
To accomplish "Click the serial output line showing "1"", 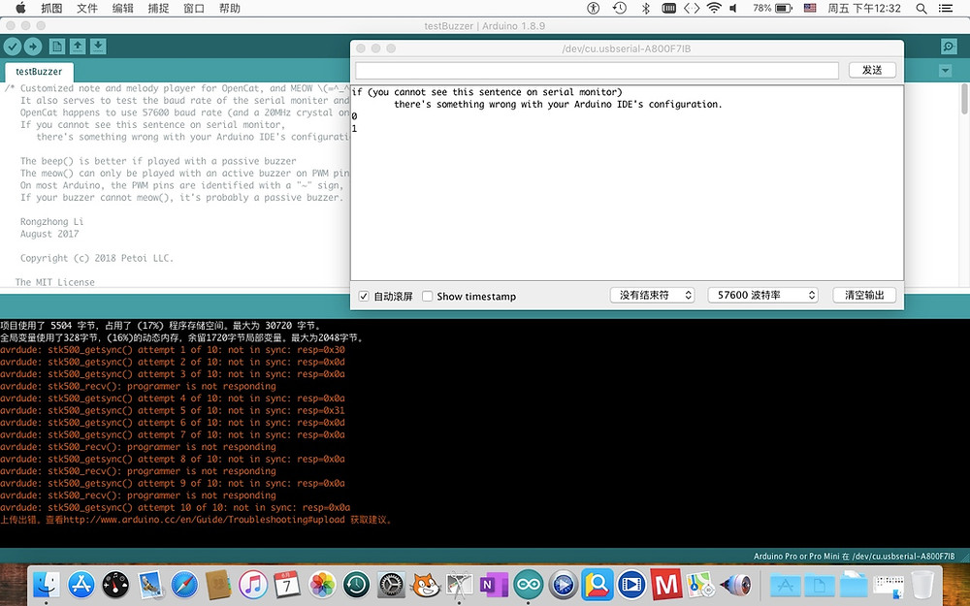I will tap(354, 129).
